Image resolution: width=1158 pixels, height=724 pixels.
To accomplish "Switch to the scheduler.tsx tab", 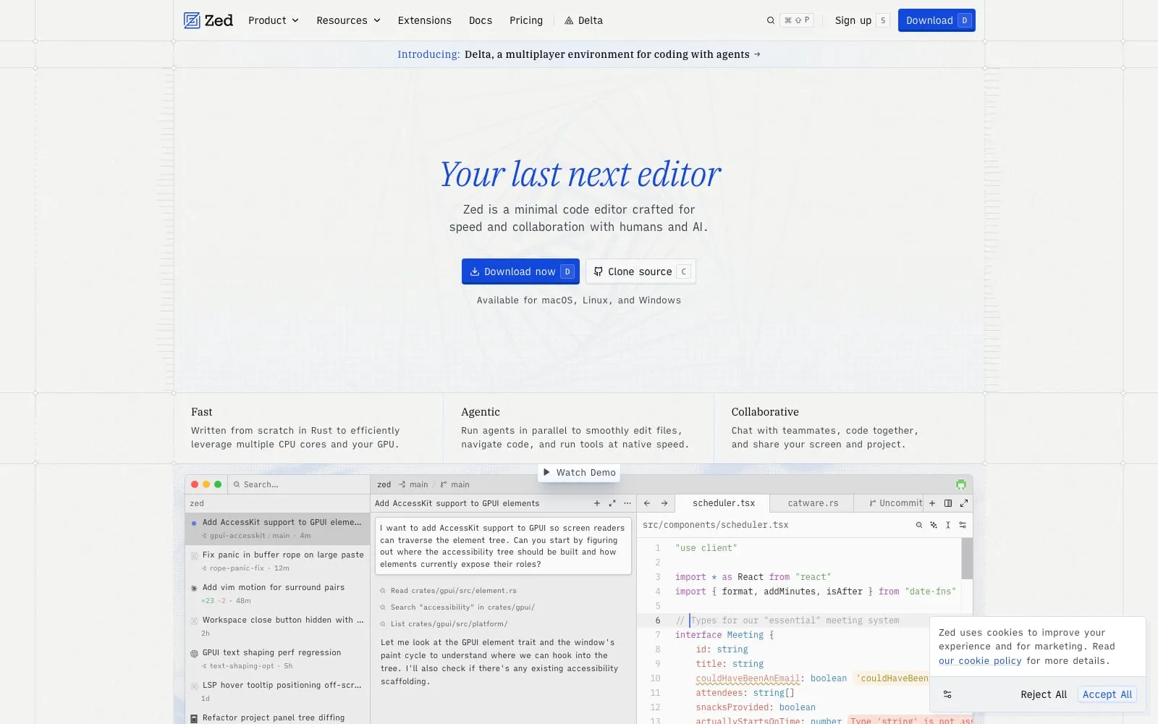I will pos(723,503).
